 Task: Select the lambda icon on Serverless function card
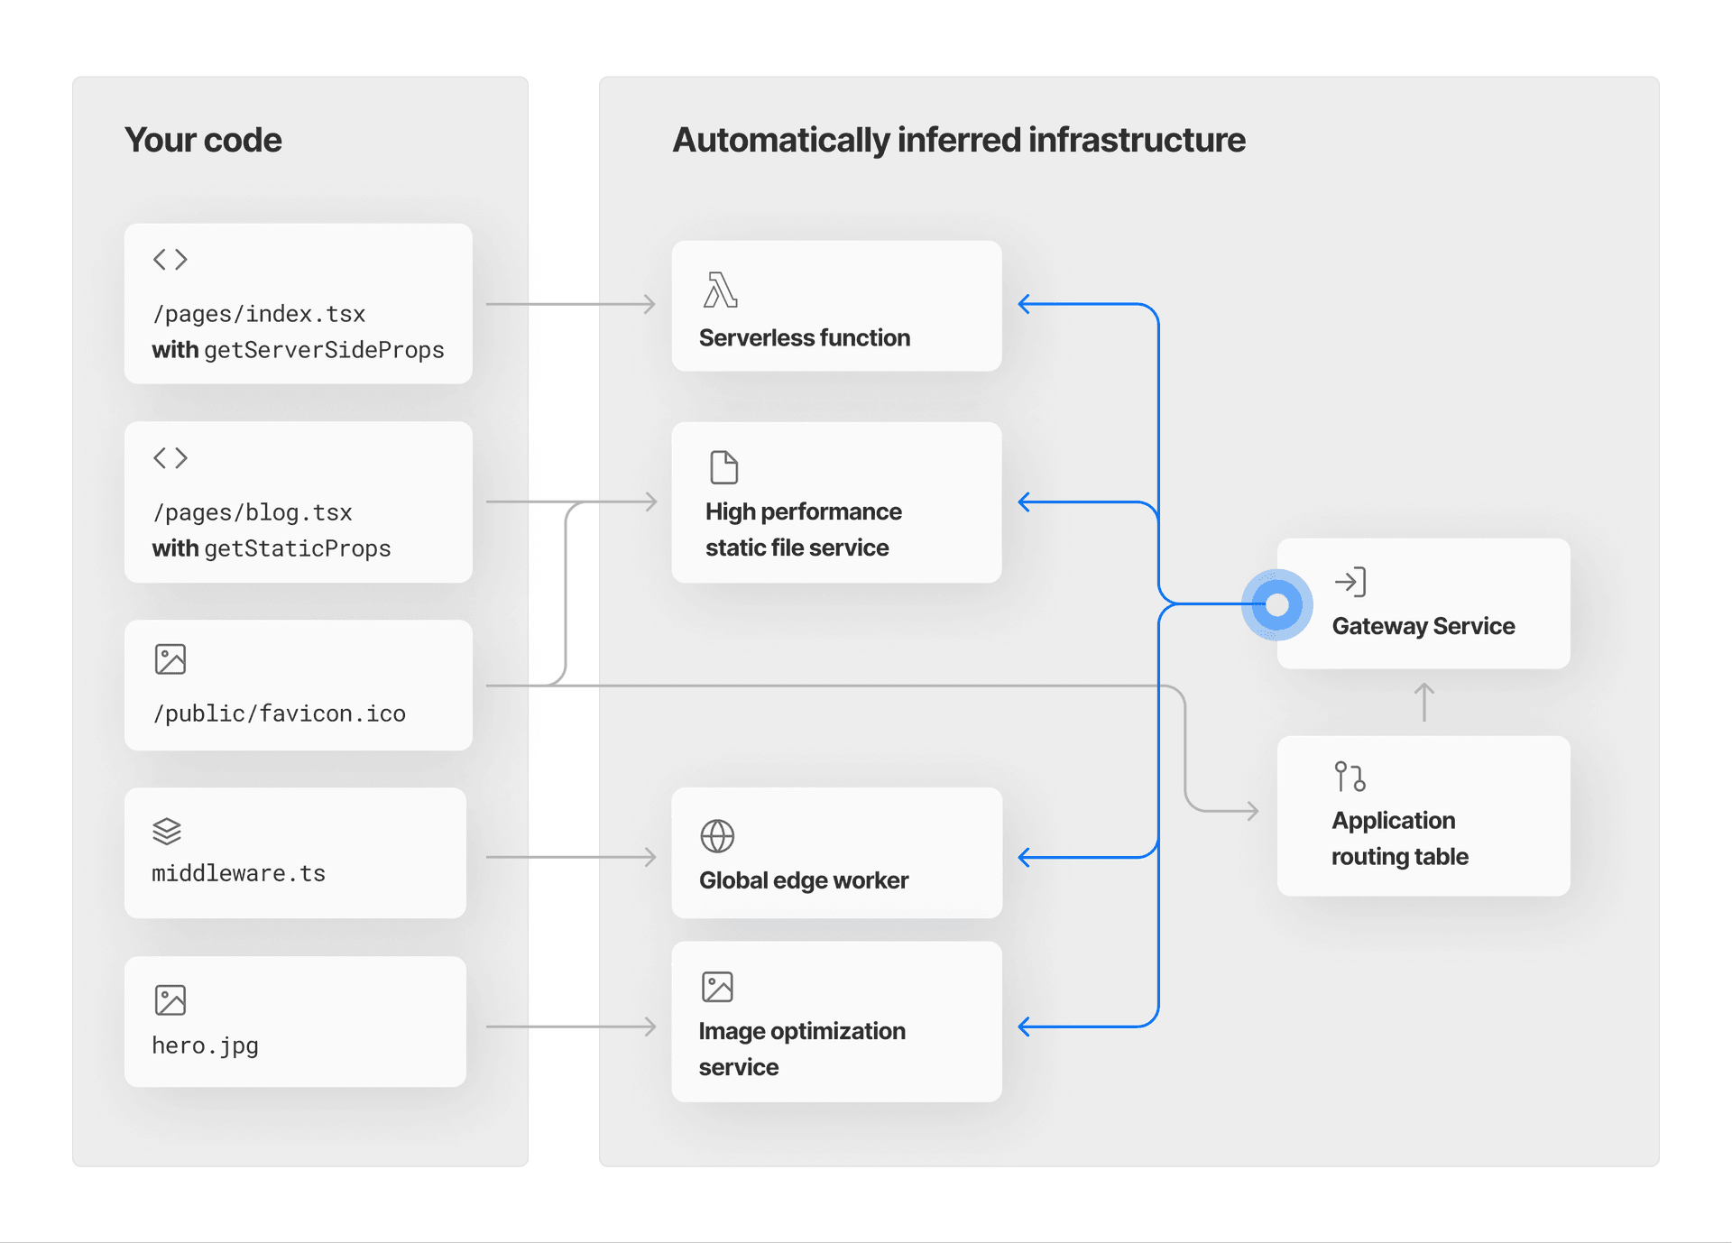[x=721, y=290]
